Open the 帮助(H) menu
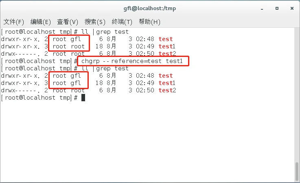Viewport: 300px width, 183px height. 149,22
